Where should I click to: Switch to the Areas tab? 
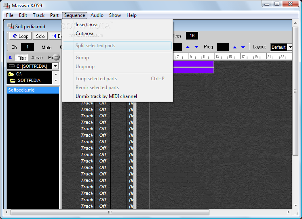pyautogui.click(x=37, y=58)
